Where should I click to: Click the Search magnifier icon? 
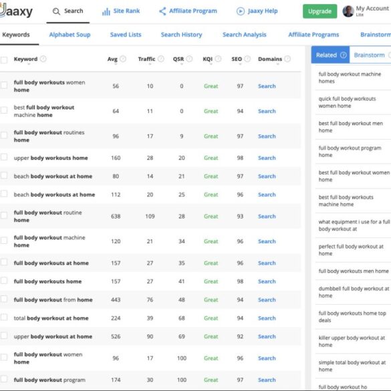tap(56, 11)
